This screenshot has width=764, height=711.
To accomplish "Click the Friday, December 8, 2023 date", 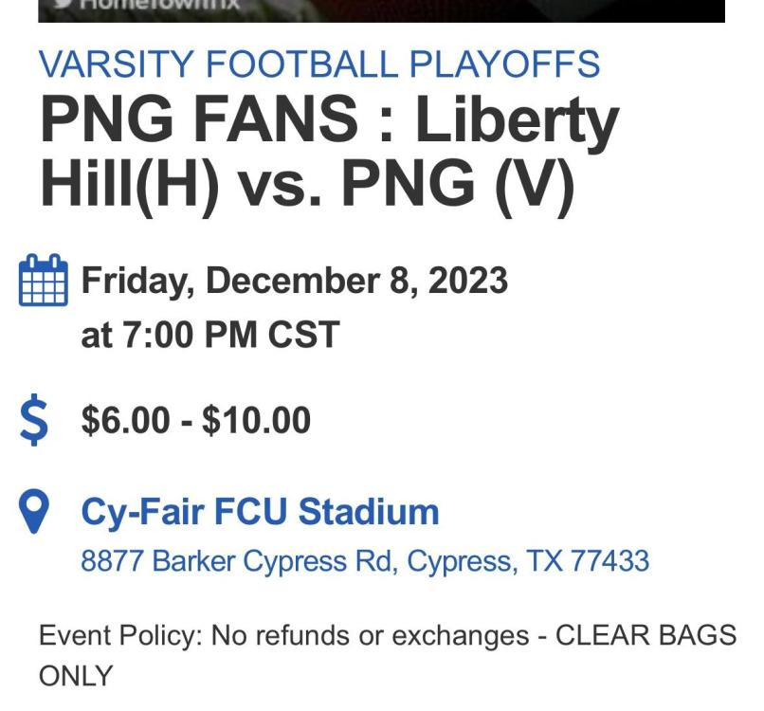I will click(294, 281).
